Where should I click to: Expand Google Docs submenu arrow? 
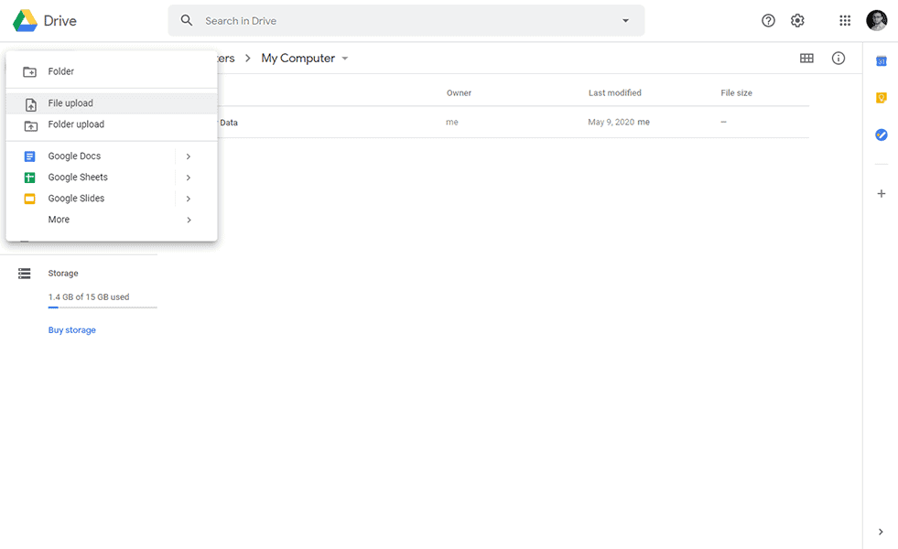(x=189, y=156)
